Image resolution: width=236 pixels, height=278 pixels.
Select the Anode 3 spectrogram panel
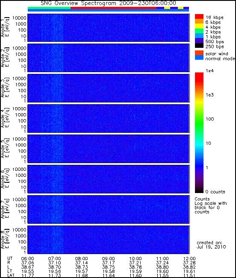tap(109, 88)
